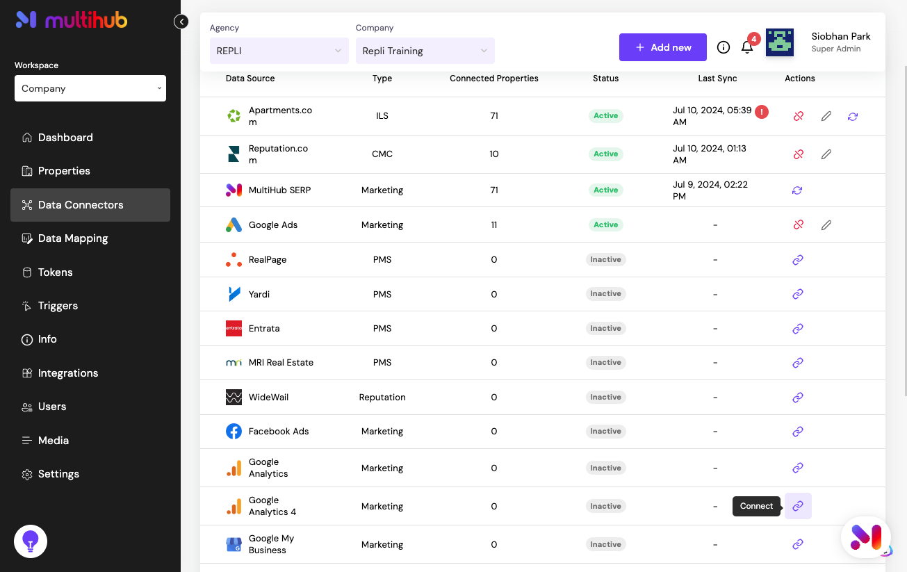Connect the Entrata data source
This screenshot has width=907, height=572.
tap(798, 328)
